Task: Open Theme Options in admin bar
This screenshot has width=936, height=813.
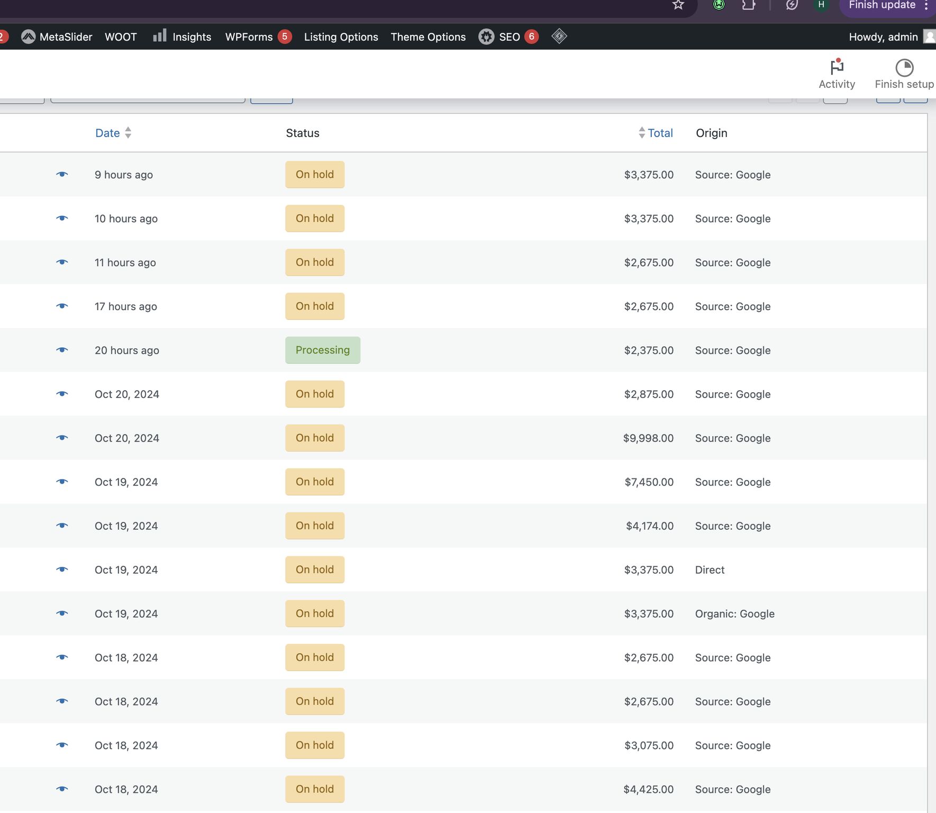Action: pos(428,37)
